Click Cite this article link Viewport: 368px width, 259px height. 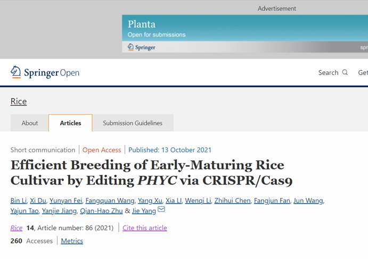[x=144, y=228]
